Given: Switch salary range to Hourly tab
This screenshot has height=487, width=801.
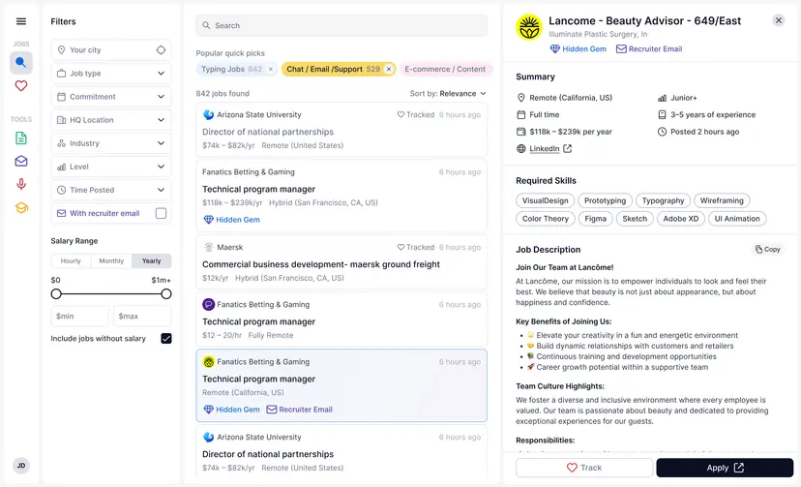Looking at the screenshot, I should point(71,261).
